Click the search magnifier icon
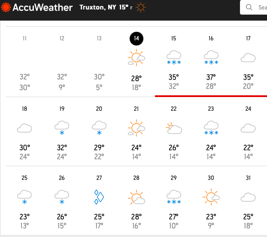This screenshot has width=267, height=237. pos(249,7)
